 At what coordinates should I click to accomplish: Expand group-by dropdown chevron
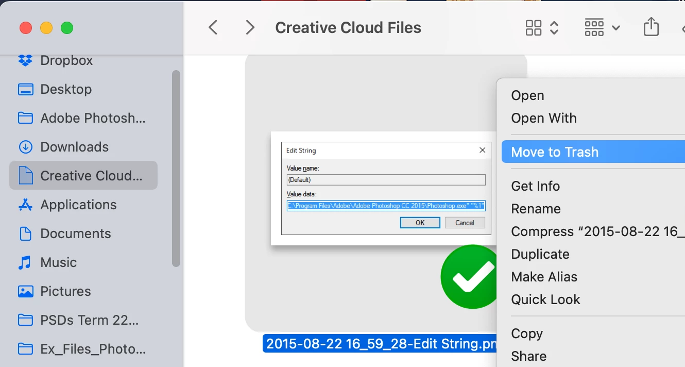pos(615,28)
